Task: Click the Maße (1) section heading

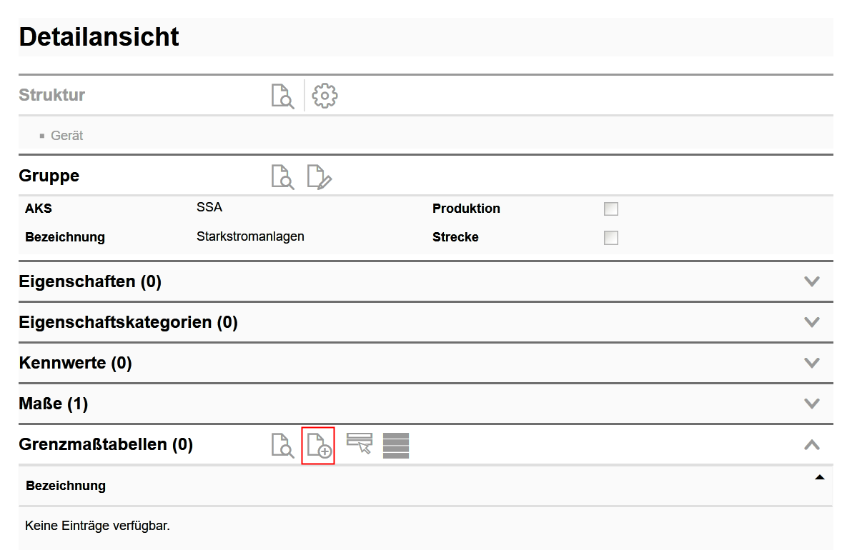Action: click(x=54, y=404)
